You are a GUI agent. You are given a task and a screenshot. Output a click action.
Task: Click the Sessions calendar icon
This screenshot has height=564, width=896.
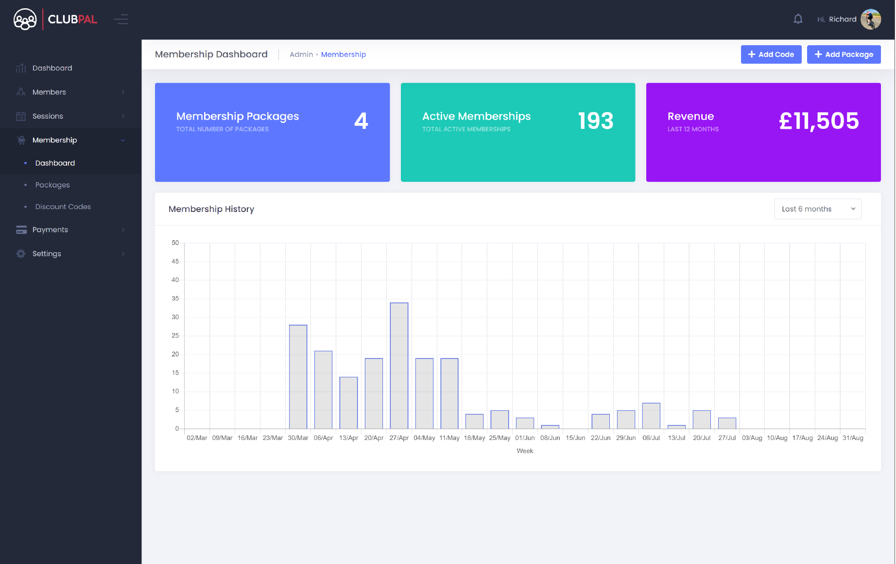click(x=21, y=116)
